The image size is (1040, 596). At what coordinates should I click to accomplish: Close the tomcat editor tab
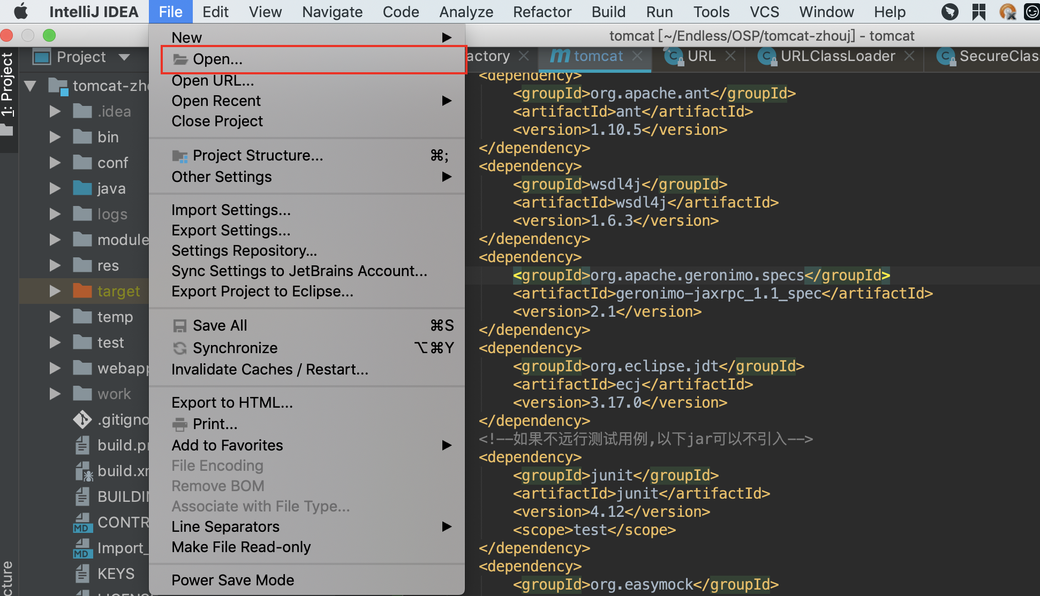(x=637, y=56)
